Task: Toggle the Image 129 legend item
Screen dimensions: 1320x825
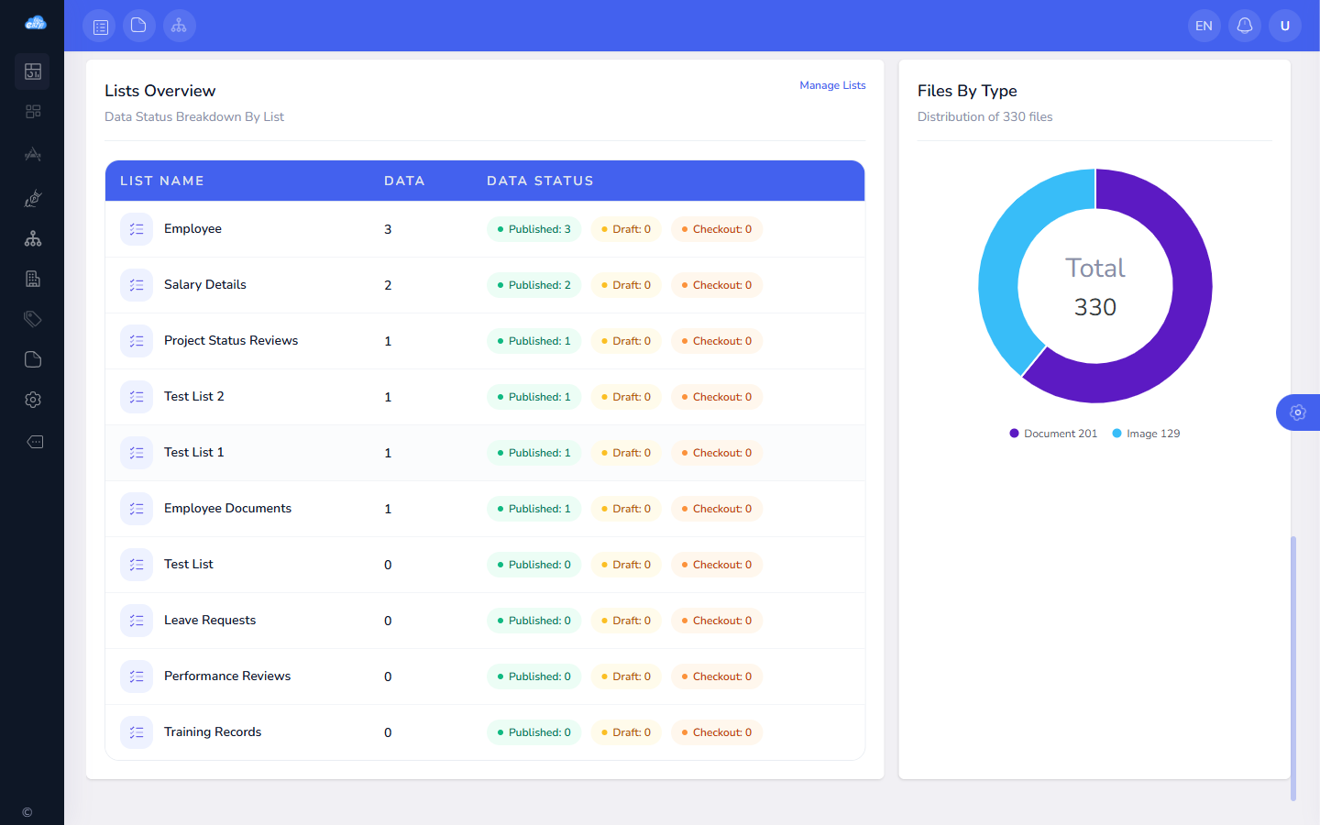Action: coord(1146,434)
